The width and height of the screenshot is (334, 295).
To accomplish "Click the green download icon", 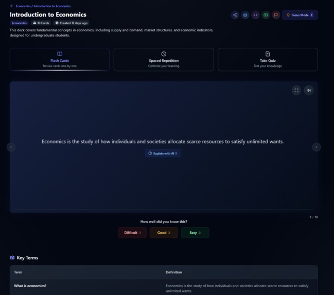I will point(266,15).
